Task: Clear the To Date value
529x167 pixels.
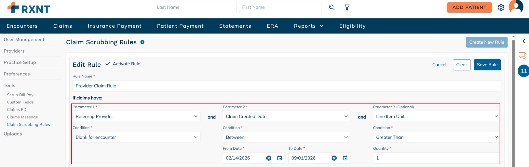Action: [334, 158]
